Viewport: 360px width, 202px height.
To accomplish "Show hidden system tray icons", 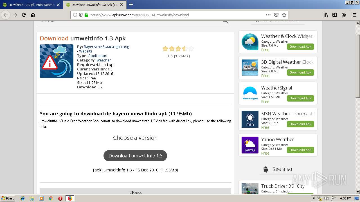I will [x=314, y=198].
